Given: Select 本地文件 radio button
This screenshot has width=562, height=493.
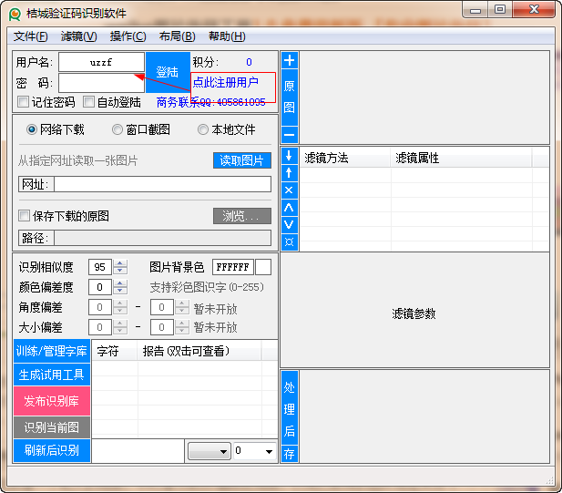Looking at the screenshot, I should [203, 129].
